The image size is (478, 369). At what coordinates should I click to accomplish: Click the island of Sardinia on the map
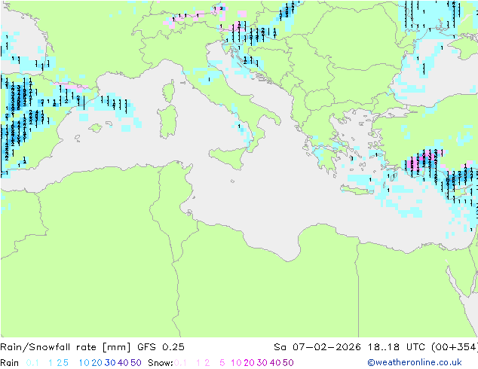pyautogui.click(x=167, y=122)
